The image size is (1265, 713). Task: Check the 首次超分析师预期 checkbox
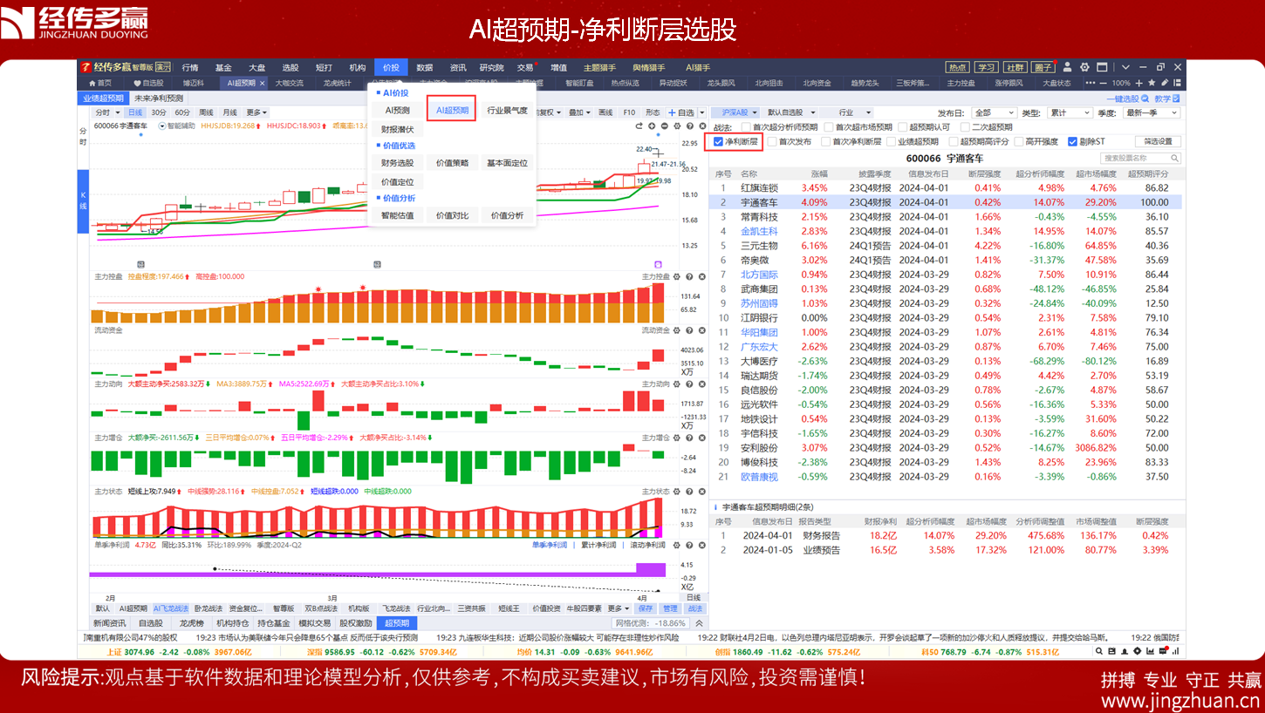click(x=744, y=127)
